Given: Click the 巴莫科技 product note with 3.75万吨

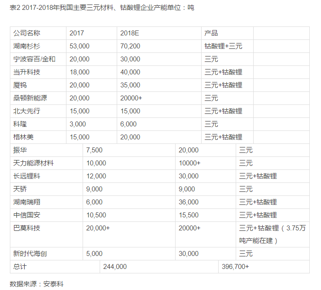Looking at the screenshot, I should click(273, 234).
